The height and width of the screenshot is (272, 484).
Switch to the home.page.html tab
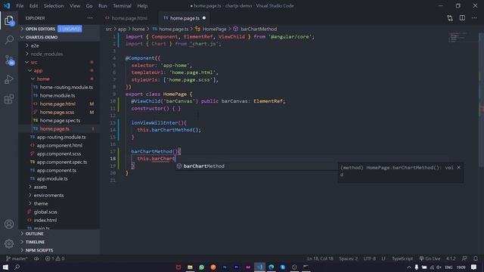pos(129,18)
